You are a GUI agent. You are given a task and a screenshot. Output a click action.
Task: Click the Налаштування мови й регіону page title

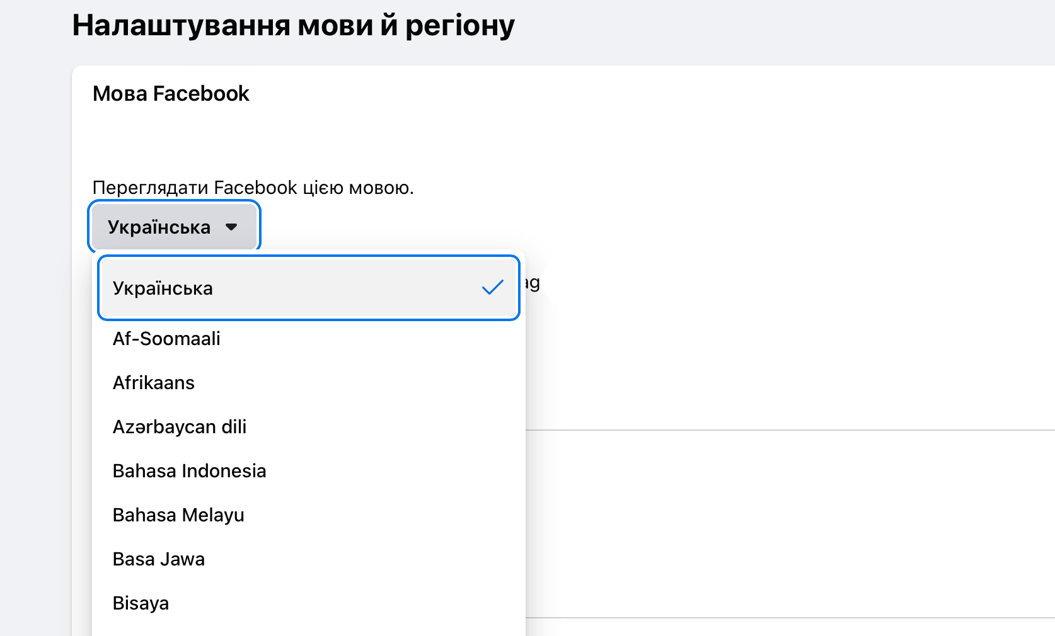[293, 25]
